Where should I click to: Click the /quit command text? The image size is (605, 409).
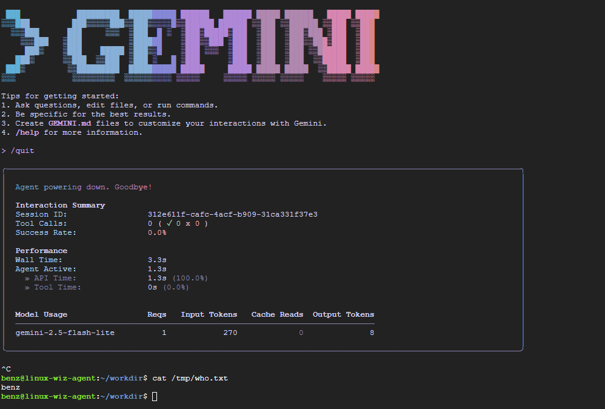coord(22,150)
